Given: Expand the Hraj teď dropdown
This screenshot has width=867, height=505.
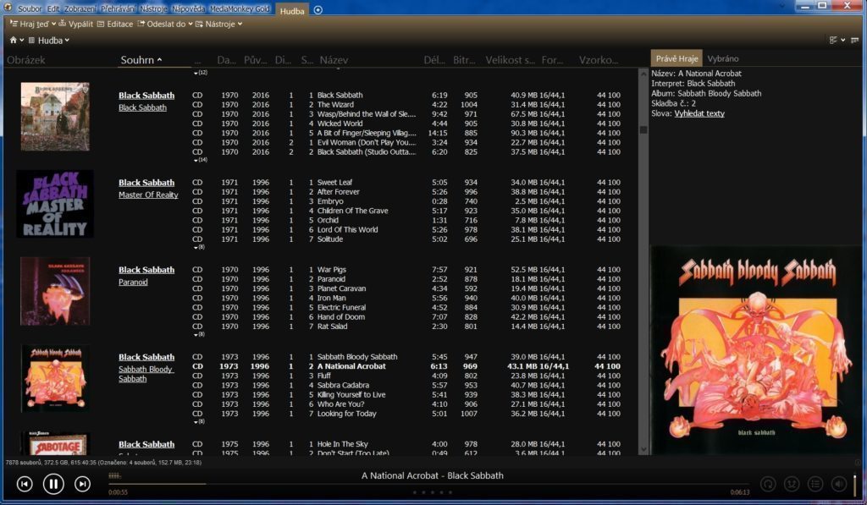Looking at the screenshot, I should tap(33, 24).
